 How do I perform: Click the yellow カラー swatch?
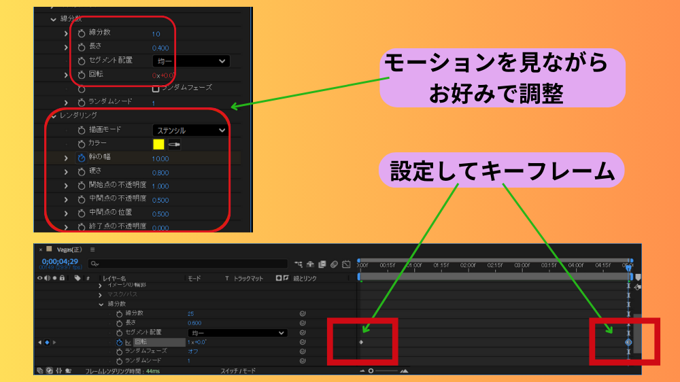click(x=158, y=144)
